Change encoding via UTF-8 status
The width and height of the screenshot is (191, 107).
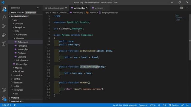pyautogui.click(x=153, y=105)
